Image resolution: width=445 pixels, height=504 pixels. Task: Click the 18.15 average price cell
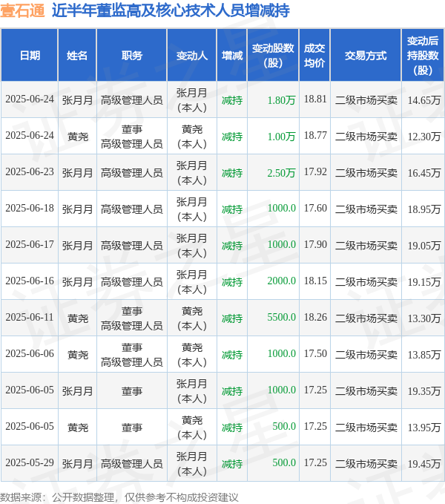pos(315,281)
